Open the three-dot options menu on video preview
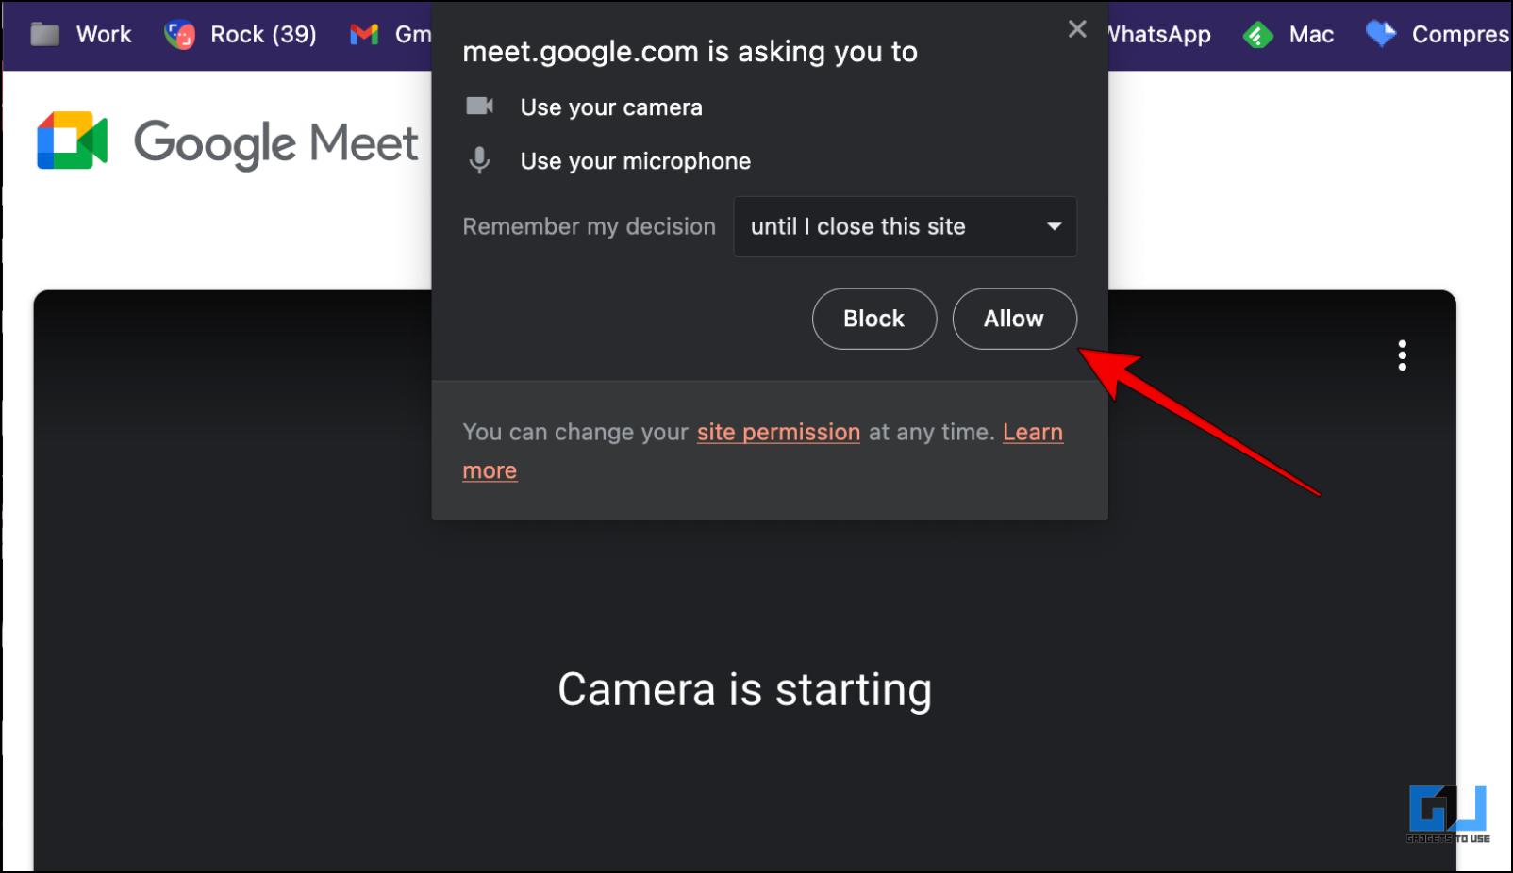Image resolution: width=1513 pixels, height=873 pixels. pyautogui.click(x=1402, y=355)
